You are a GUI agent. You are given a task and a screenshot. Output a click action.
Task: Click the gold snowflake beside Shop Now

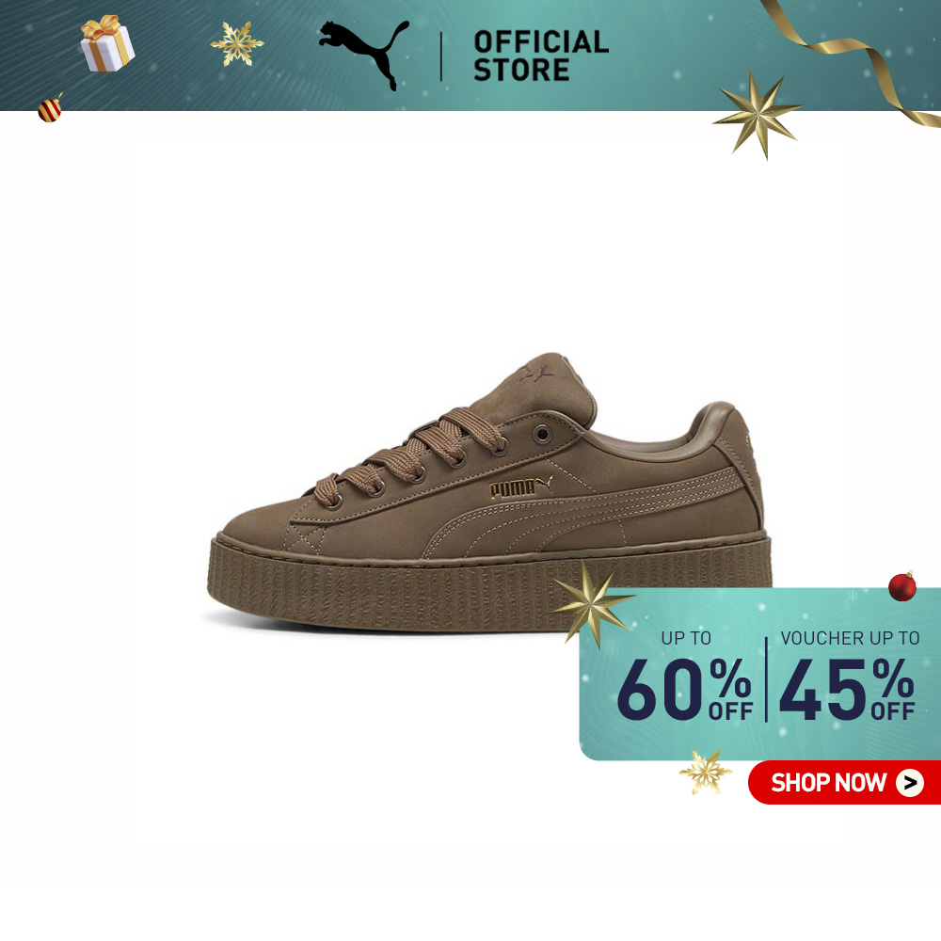pos(705,772)
